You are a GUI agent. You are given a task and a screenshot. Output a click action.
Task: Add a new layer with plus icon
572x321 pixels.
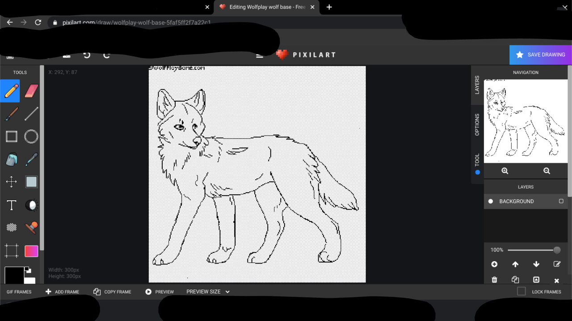click(494, 264)
